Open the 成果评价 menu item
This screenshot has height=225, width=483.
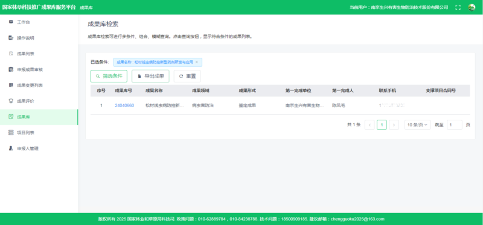coord(39,101)
